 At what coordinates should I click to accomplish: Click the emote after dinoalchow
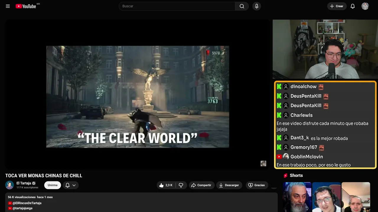(321, 87)
